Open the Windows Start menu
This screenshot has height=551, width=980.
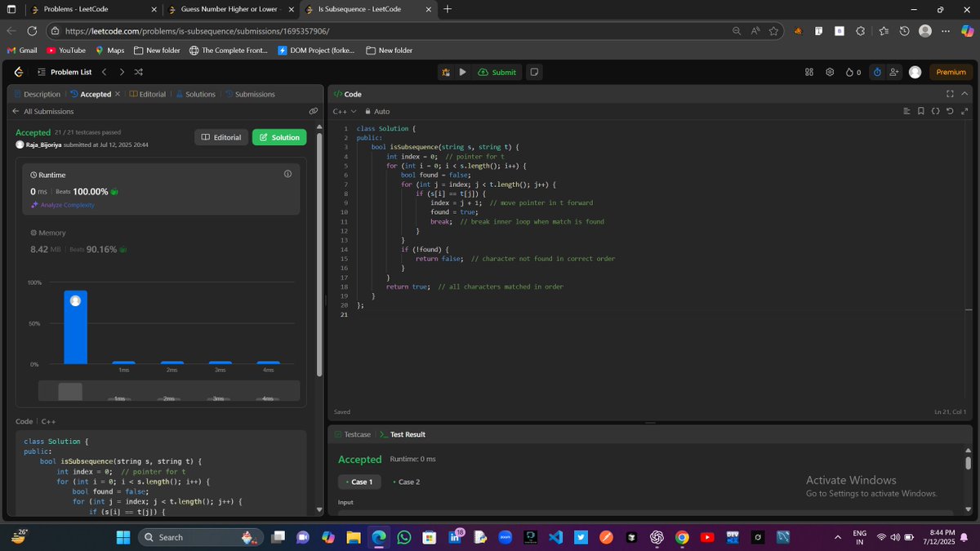pos(123,537)
